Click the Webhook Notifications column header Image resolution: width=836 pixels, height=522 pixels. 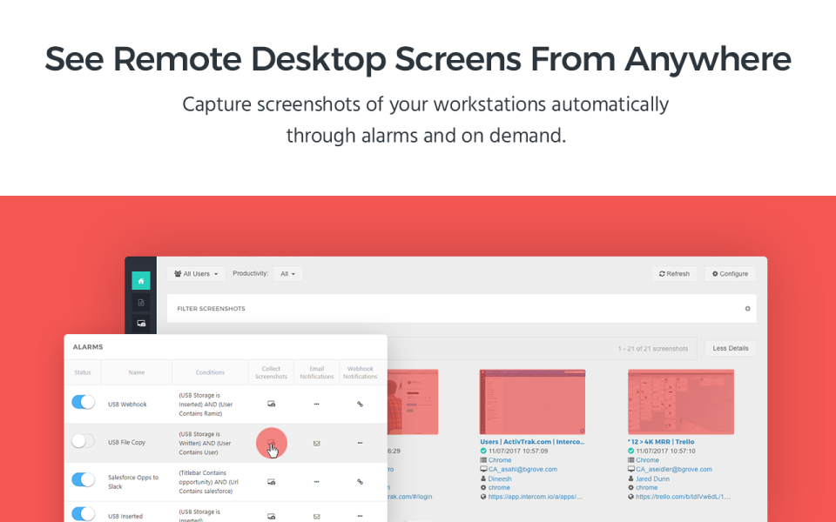click(x=360, y=373)
